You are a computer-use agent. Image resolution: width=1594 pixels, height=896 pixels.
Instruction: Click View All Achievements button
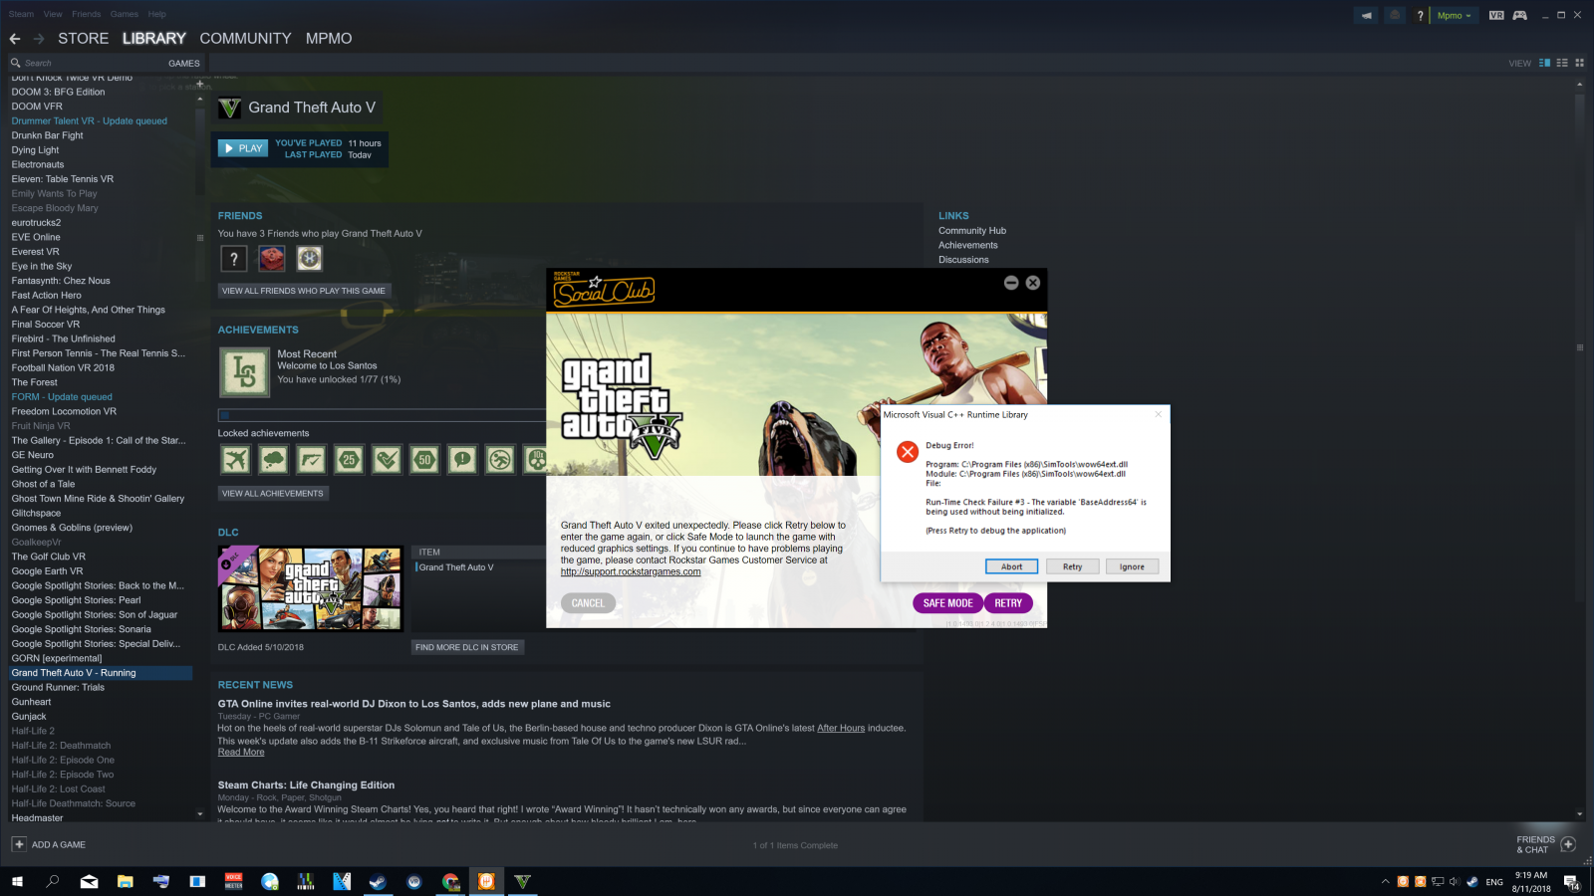click(x=273, y=493)
